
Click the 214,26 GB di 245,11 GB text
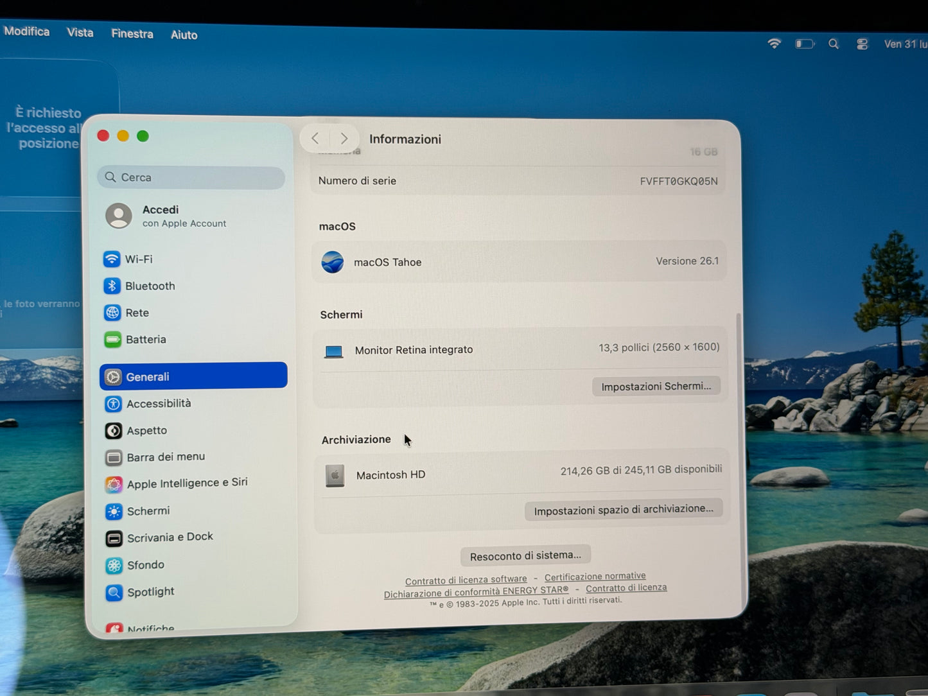[641, 470]
